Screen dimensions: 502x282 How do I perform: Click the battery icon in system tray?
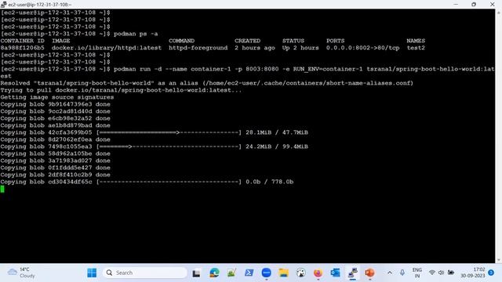pos(451,273)
